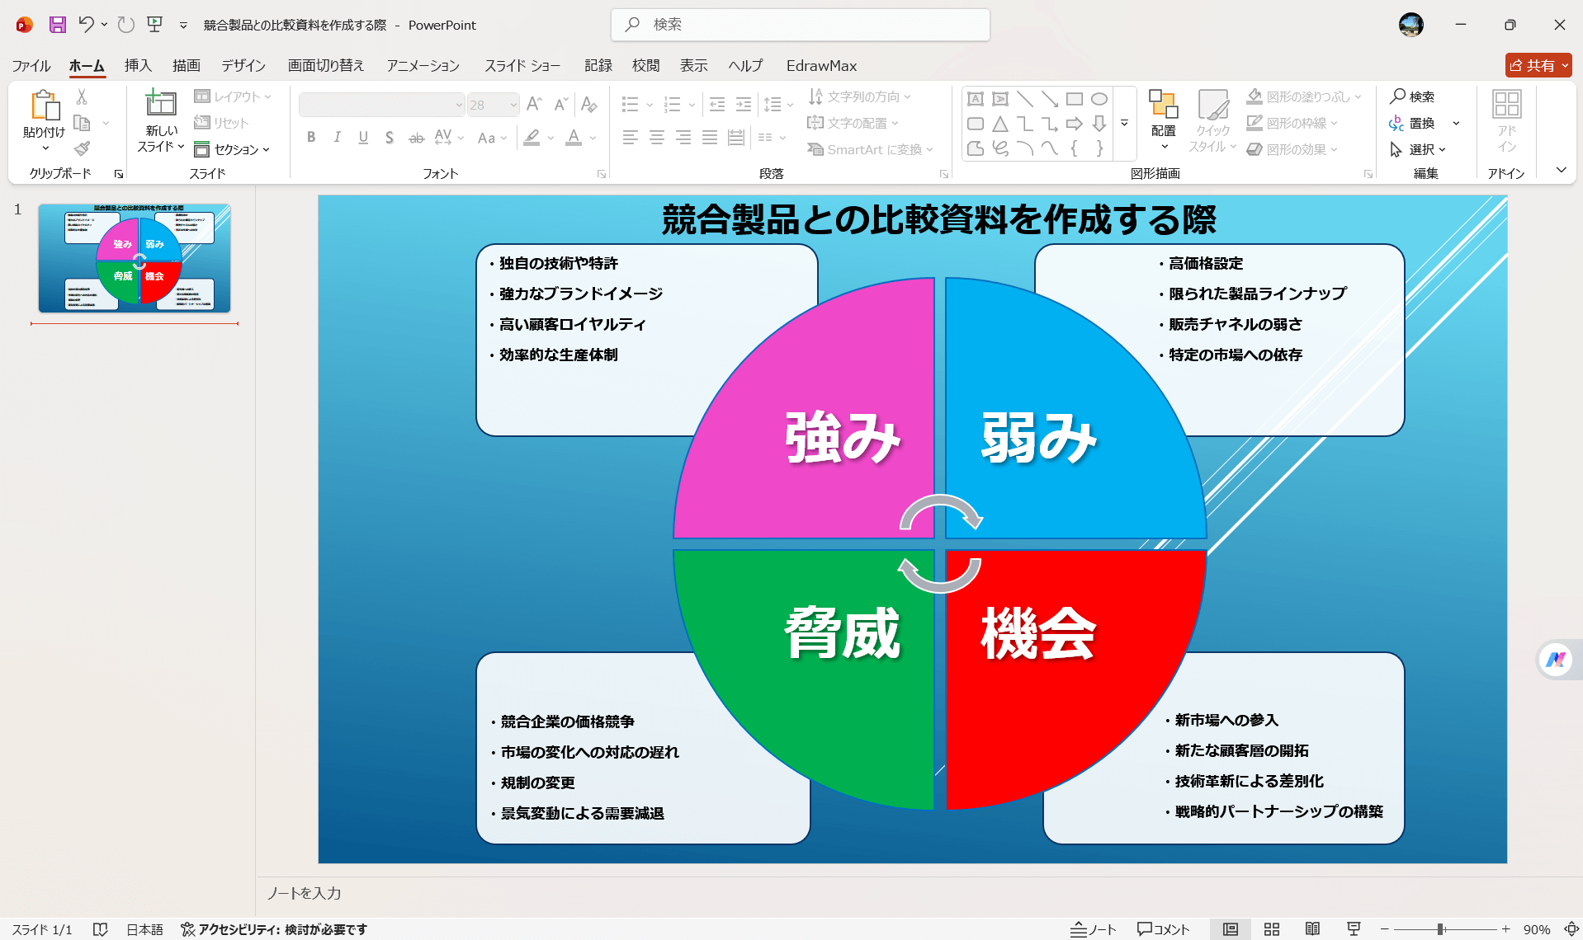Insert a rectangle from the shapes gallery
The image size is (1583, 940).
(x=1074, y=98)
